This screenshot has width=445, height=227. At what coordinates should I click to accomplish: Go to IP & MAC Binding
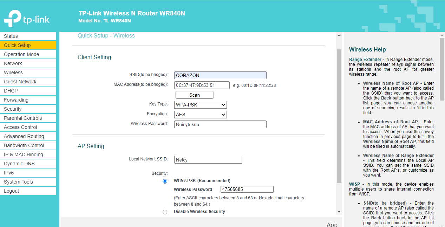[28, 154]
